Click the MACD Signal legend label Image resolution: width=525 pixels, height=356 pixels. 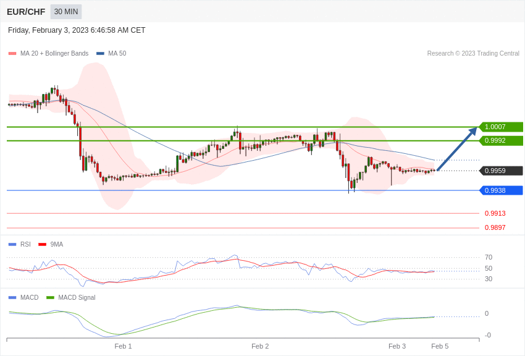point(77,297)
